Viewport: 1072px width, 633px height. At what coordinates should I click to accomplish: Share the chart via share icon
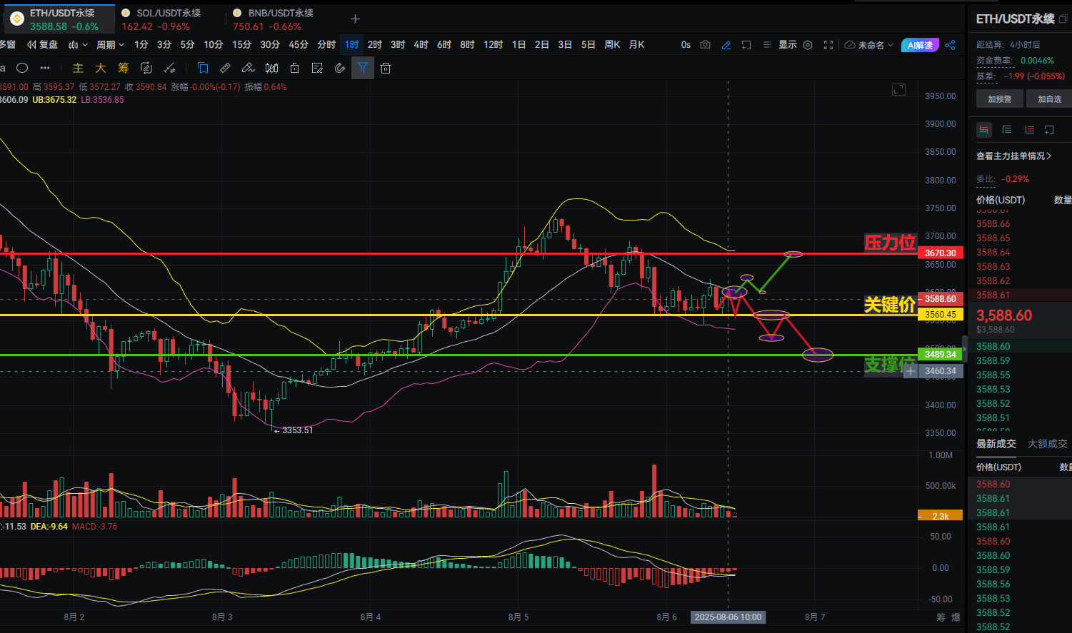(x=950, y=44)
